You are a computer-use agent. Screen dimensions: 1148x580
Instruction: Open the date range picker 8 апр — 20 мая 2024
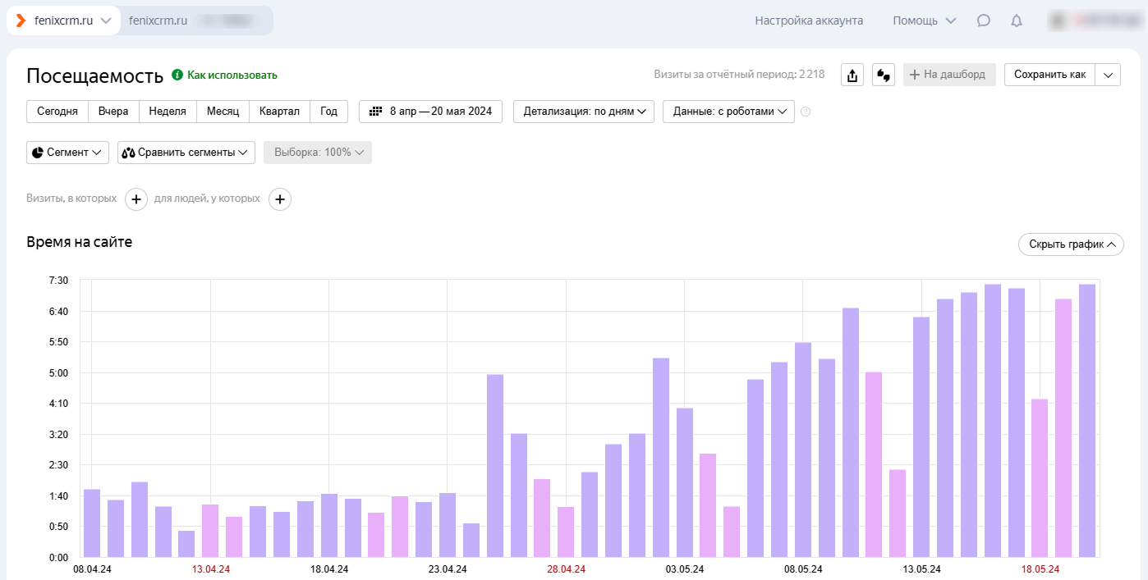(430, 112)
